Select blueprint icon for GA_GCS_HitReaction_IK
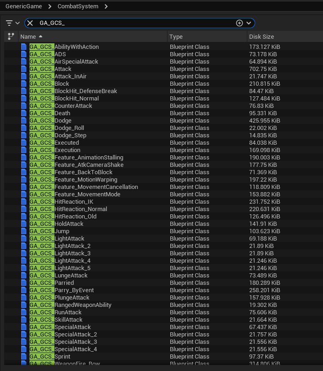The width and height of the screenshot is (323, 371). (24, 201)
